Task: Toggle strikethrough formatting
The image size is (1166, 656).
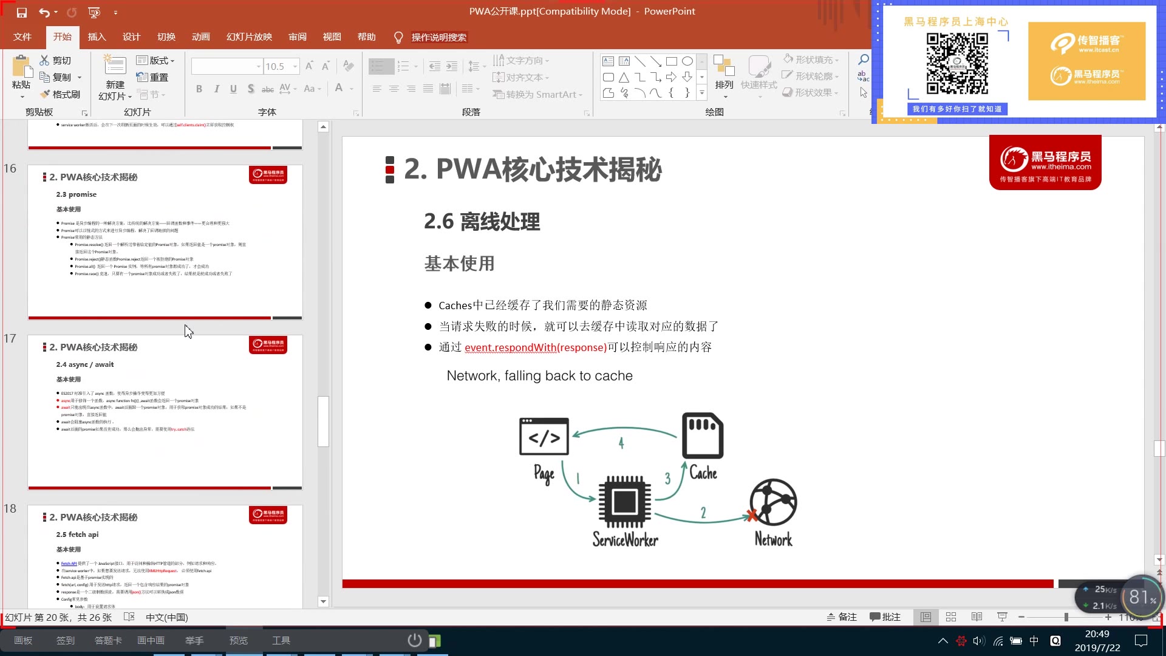Action: (268, 89)
